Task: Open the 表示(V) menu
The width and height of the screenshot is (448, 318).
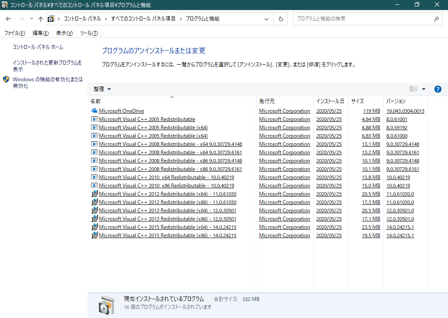Action: point(64,33)
